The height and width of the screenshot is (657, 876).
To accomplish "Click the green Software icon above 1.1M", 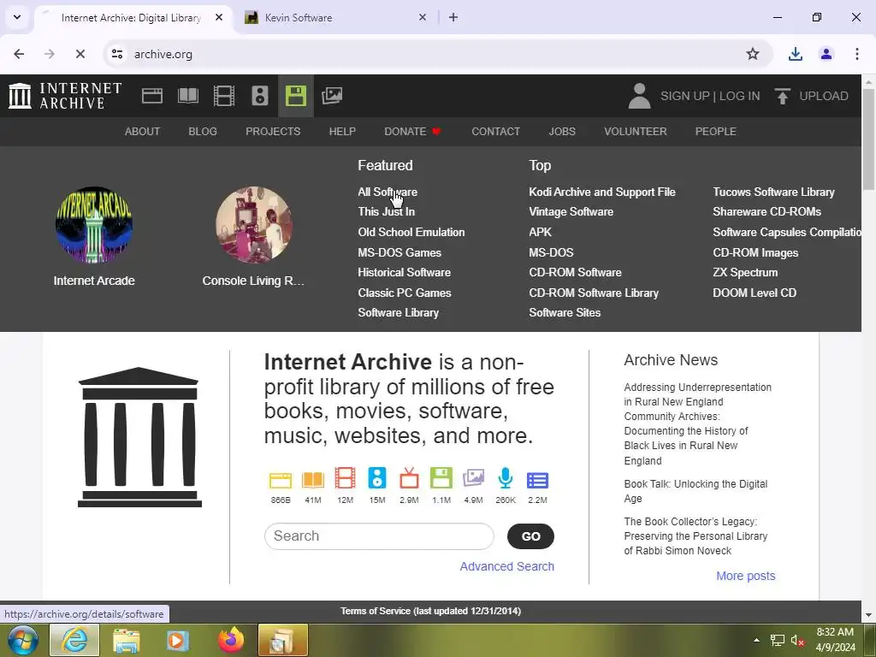I will tap(441, 479).
